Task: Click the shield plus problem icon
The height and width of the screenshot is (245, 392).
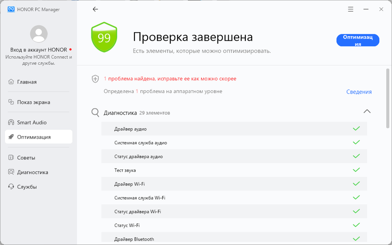Action: coord(95,79)
